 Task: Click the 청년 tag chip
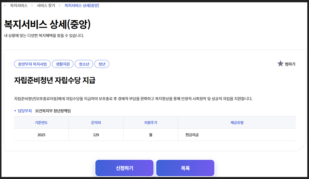[102, 64]
